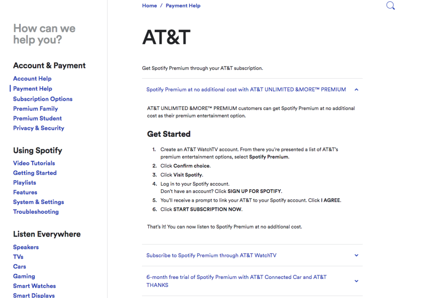Expand the Subscribe through AT&T WatchTV chevron
This screenshot has height=298, width=434.
[356, 255]
